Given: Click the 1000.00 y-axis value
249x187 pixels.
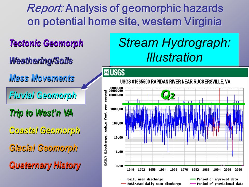Looking at the screenshot, I should coord(116,109).
